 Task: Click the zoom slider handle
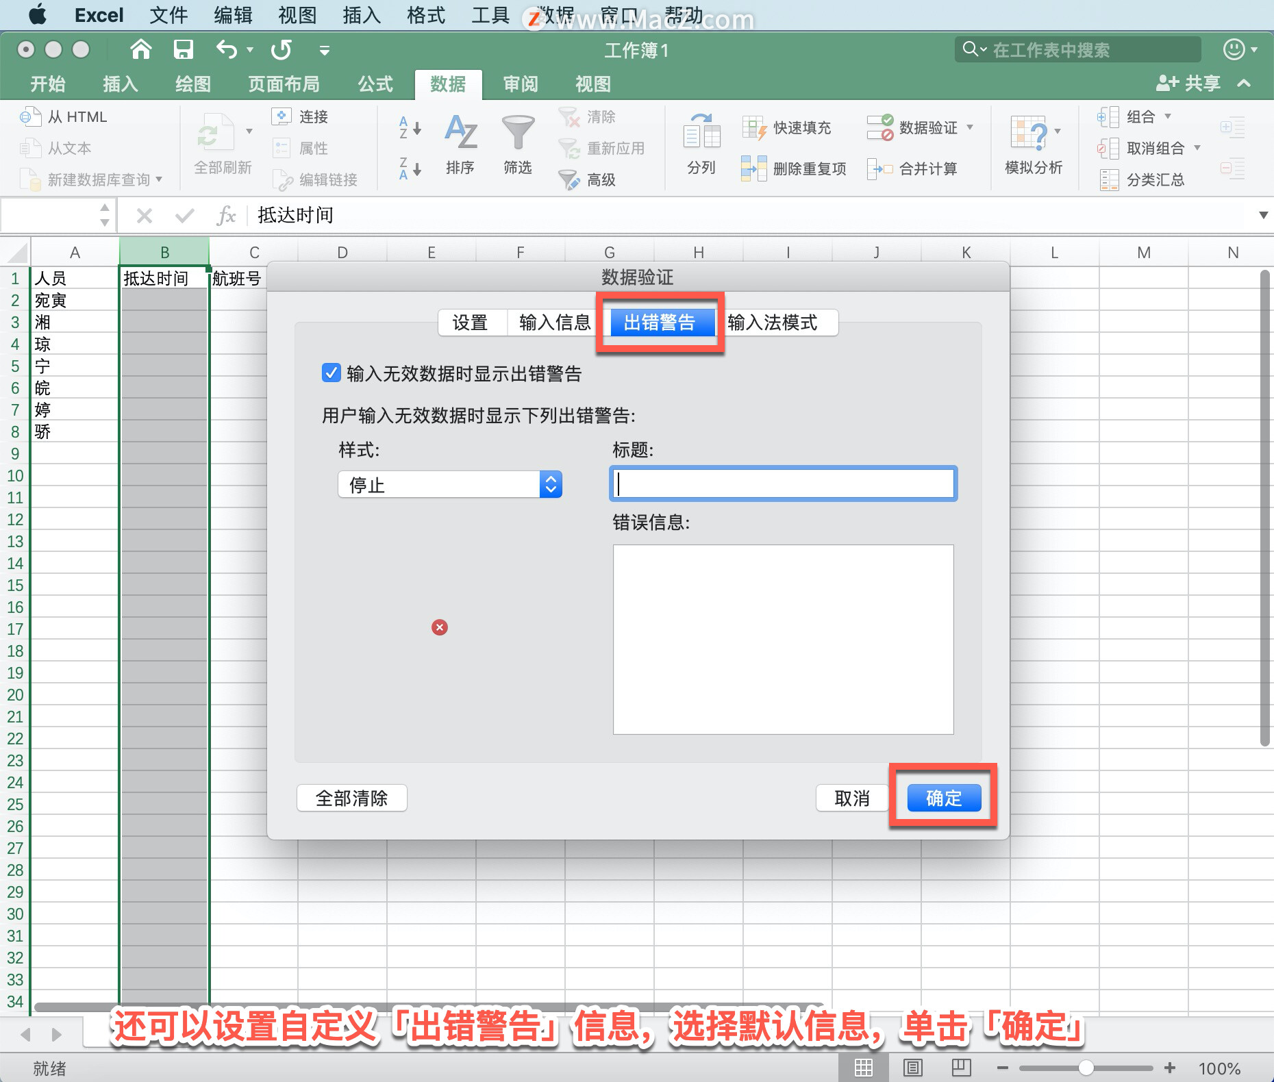pyautogui.click(x=1086, y=1068)
